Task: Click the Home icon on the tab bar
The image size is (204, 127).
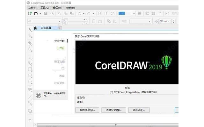Action: coord(35,28)
